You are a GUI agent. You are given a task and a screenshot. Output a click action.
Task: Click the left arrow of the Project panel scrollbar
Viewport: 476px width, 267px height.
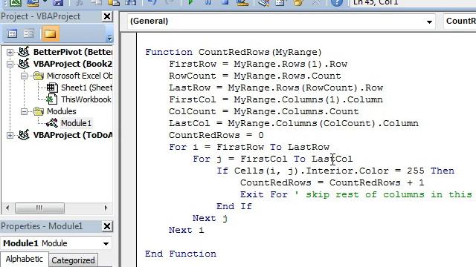7,208
